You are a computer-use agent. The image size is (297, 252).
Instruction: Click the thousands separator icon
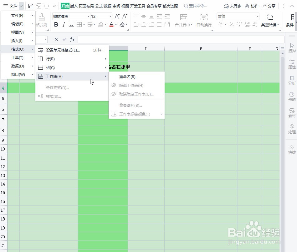[239, 24]
